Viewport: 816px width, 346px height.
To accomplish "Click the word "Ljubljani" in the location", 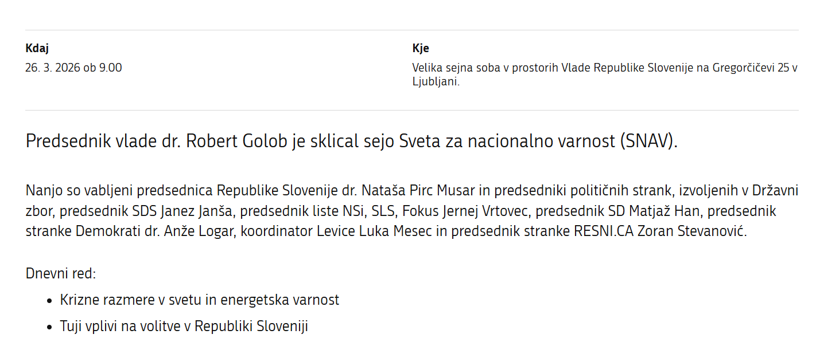I will 435,81.
